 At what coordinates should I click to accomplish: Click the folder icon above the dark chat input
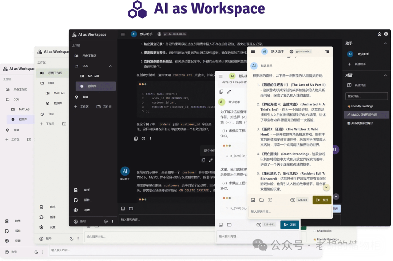coord(131,209)
